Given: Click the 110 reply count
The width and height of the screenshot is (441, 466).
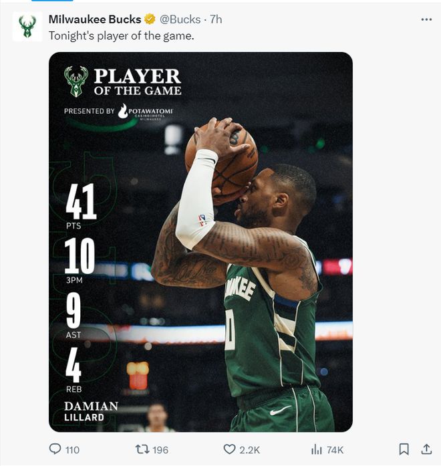Looking at the screenshot, I should coord(71,450).
